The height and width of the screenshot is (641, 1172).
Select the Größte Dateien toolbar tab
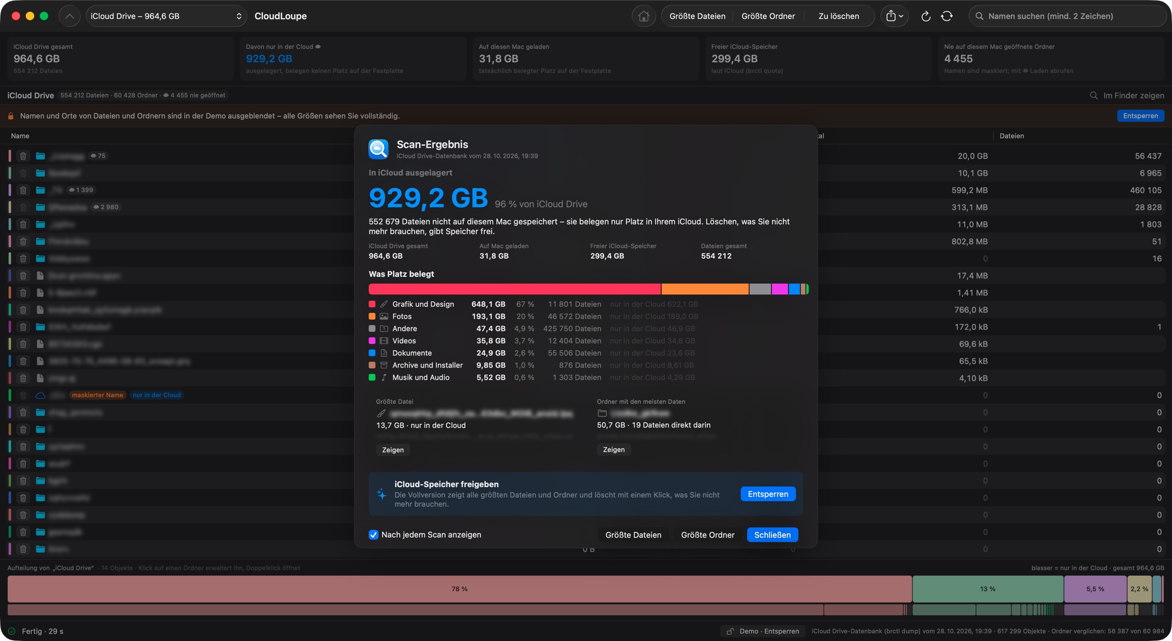[697, 16]
